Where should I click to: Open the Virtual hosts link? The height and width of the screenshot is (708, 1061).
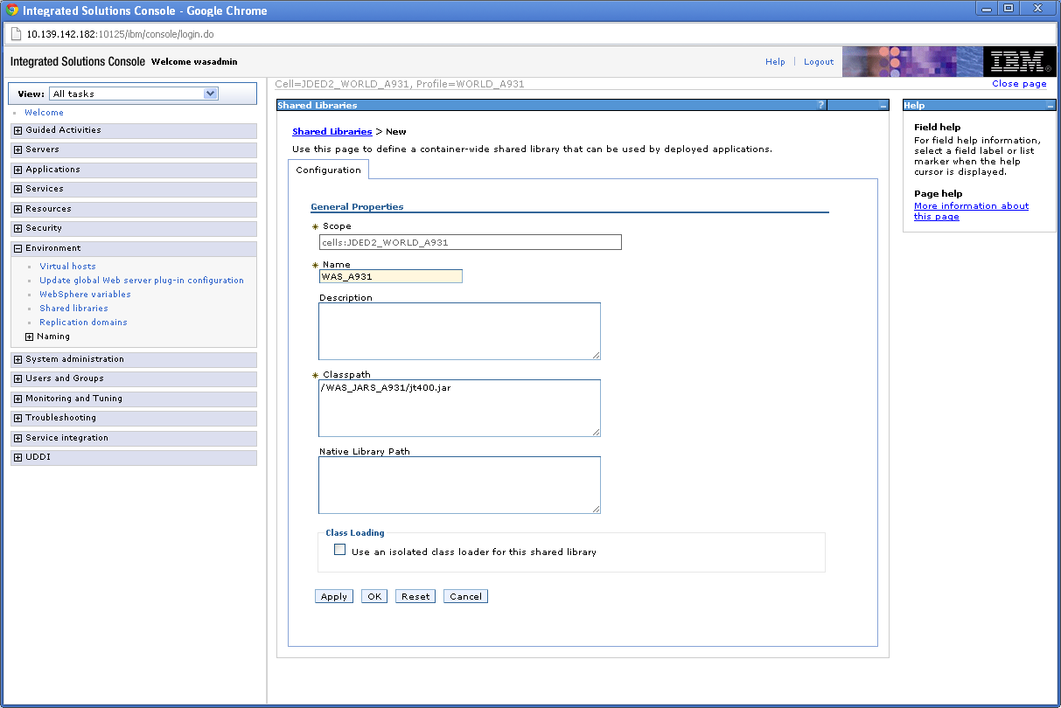(x=67, y=267)
